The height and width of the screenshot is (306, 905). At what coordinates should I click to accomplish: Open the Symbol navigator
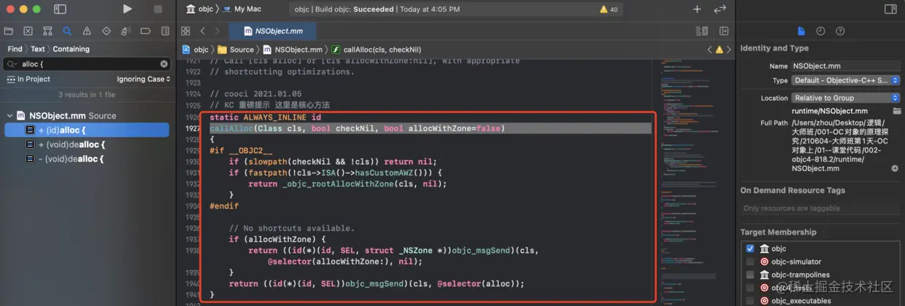point(47,31)
